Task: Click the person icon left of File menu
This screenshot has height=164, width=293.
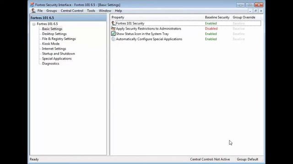Action: tap(33, 10)
